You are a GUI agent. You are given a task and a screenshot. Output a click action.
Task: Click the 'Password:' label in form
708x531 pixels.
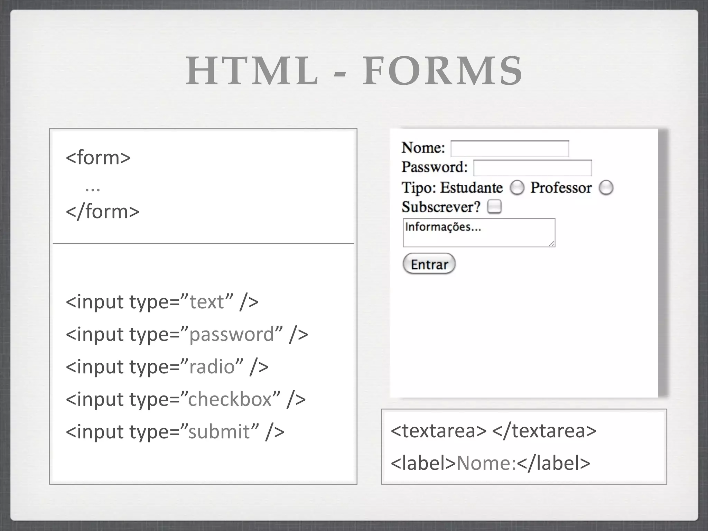pyautogui.click(x=435, y=168)
